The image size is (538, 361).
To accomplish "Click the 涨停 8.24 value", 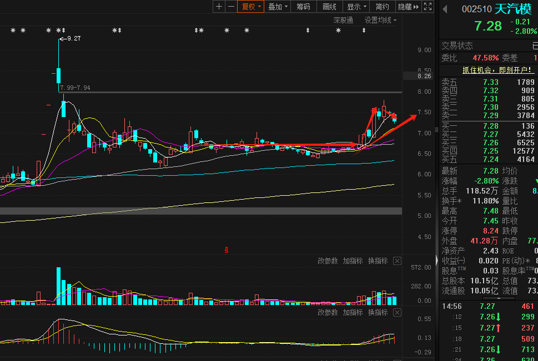I will tap(491, 231).
